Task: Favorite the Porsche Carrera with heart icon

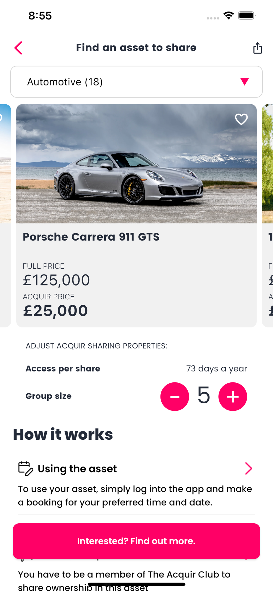Action: (x=241, y=119)
